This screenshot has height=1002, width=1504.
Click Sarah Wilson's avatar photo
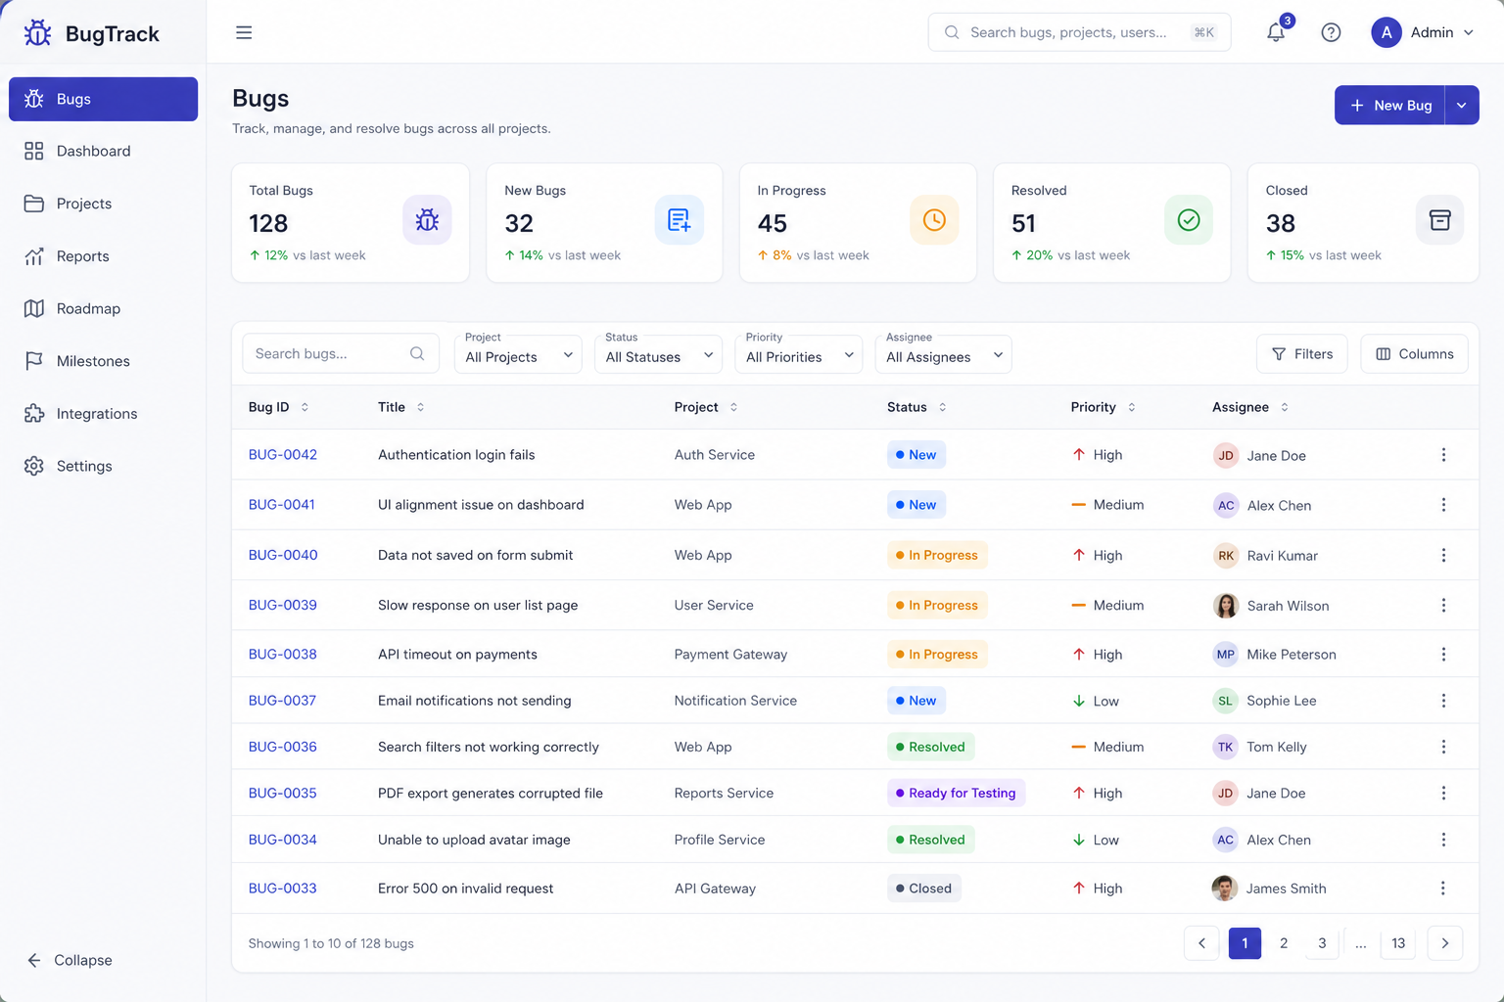1226,606
